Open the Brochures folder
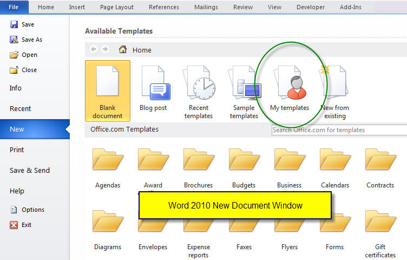The width and height of the screenshot is (407, 260). click(199, 159)
